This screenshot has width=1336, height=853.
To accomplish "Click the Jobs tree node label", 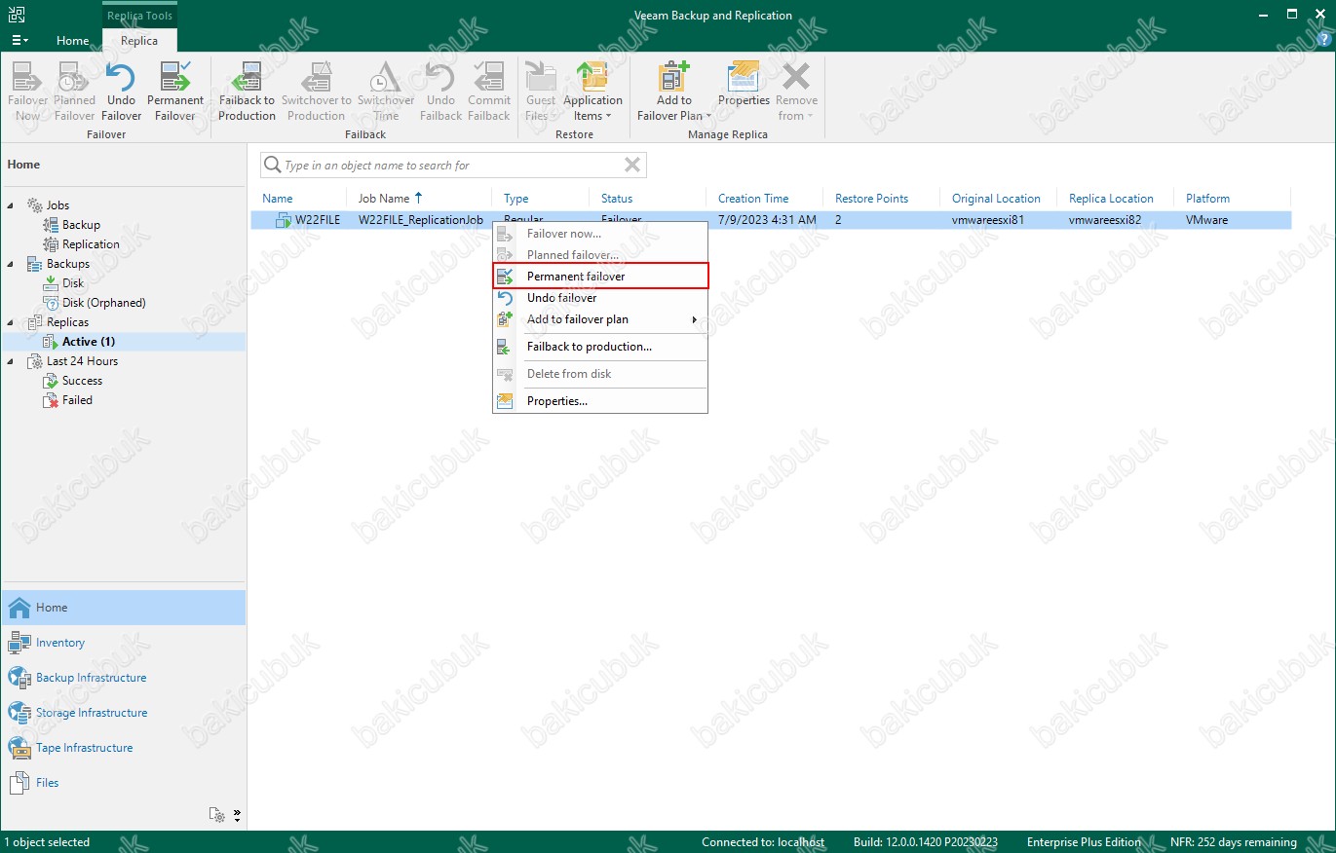I will [57, 205].
